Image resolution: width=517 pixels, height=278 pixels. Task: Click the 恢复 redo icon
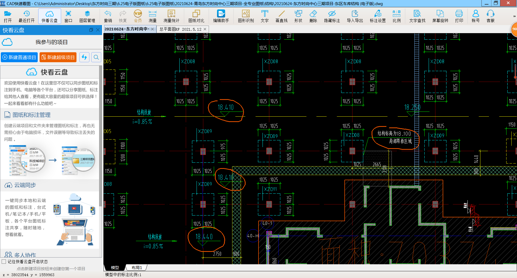coord(123,16)
